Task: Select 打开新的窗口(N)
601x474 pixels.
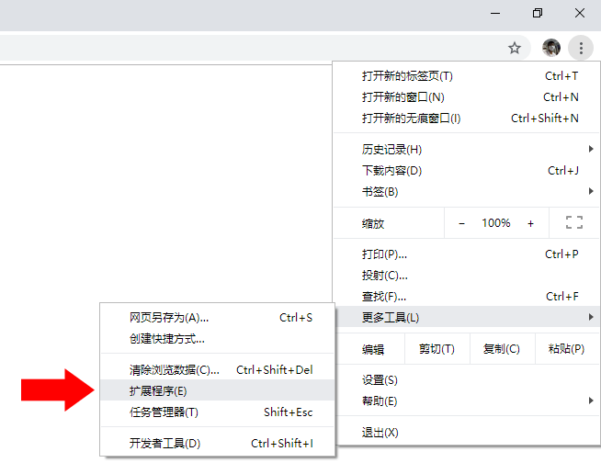Action: [466, 97]
